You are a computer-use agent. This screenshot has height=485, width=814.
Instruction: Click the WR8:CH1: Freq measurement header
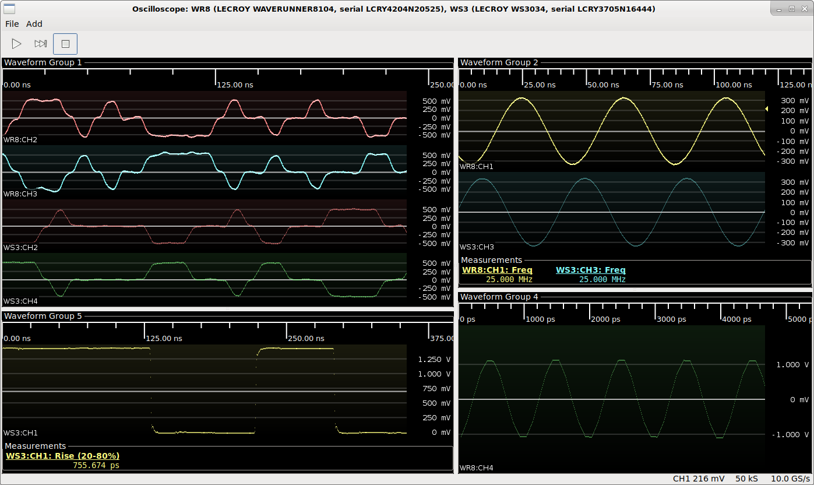[497, 270]
